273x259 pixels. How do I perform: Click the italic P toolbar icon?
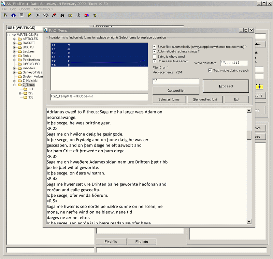tap(38, 15)
